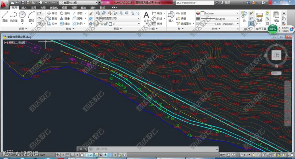Expand the 绘图 panel
The width and height of the screenshot is (295, 159).
point(23,29)
